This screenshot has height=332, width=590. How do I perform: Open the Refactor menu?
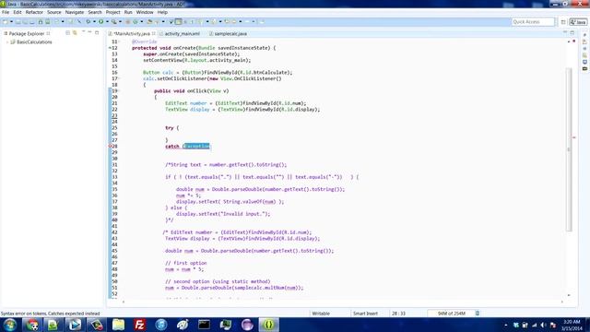pos(34,12)
